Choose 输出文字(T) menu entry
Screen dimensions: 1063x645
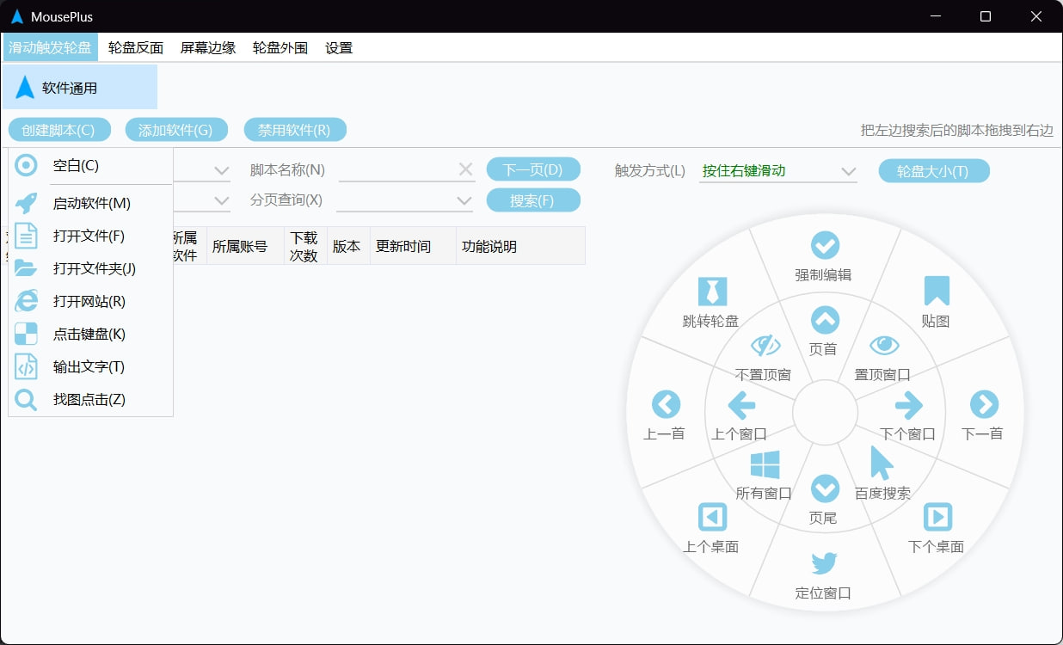(90, 367)
